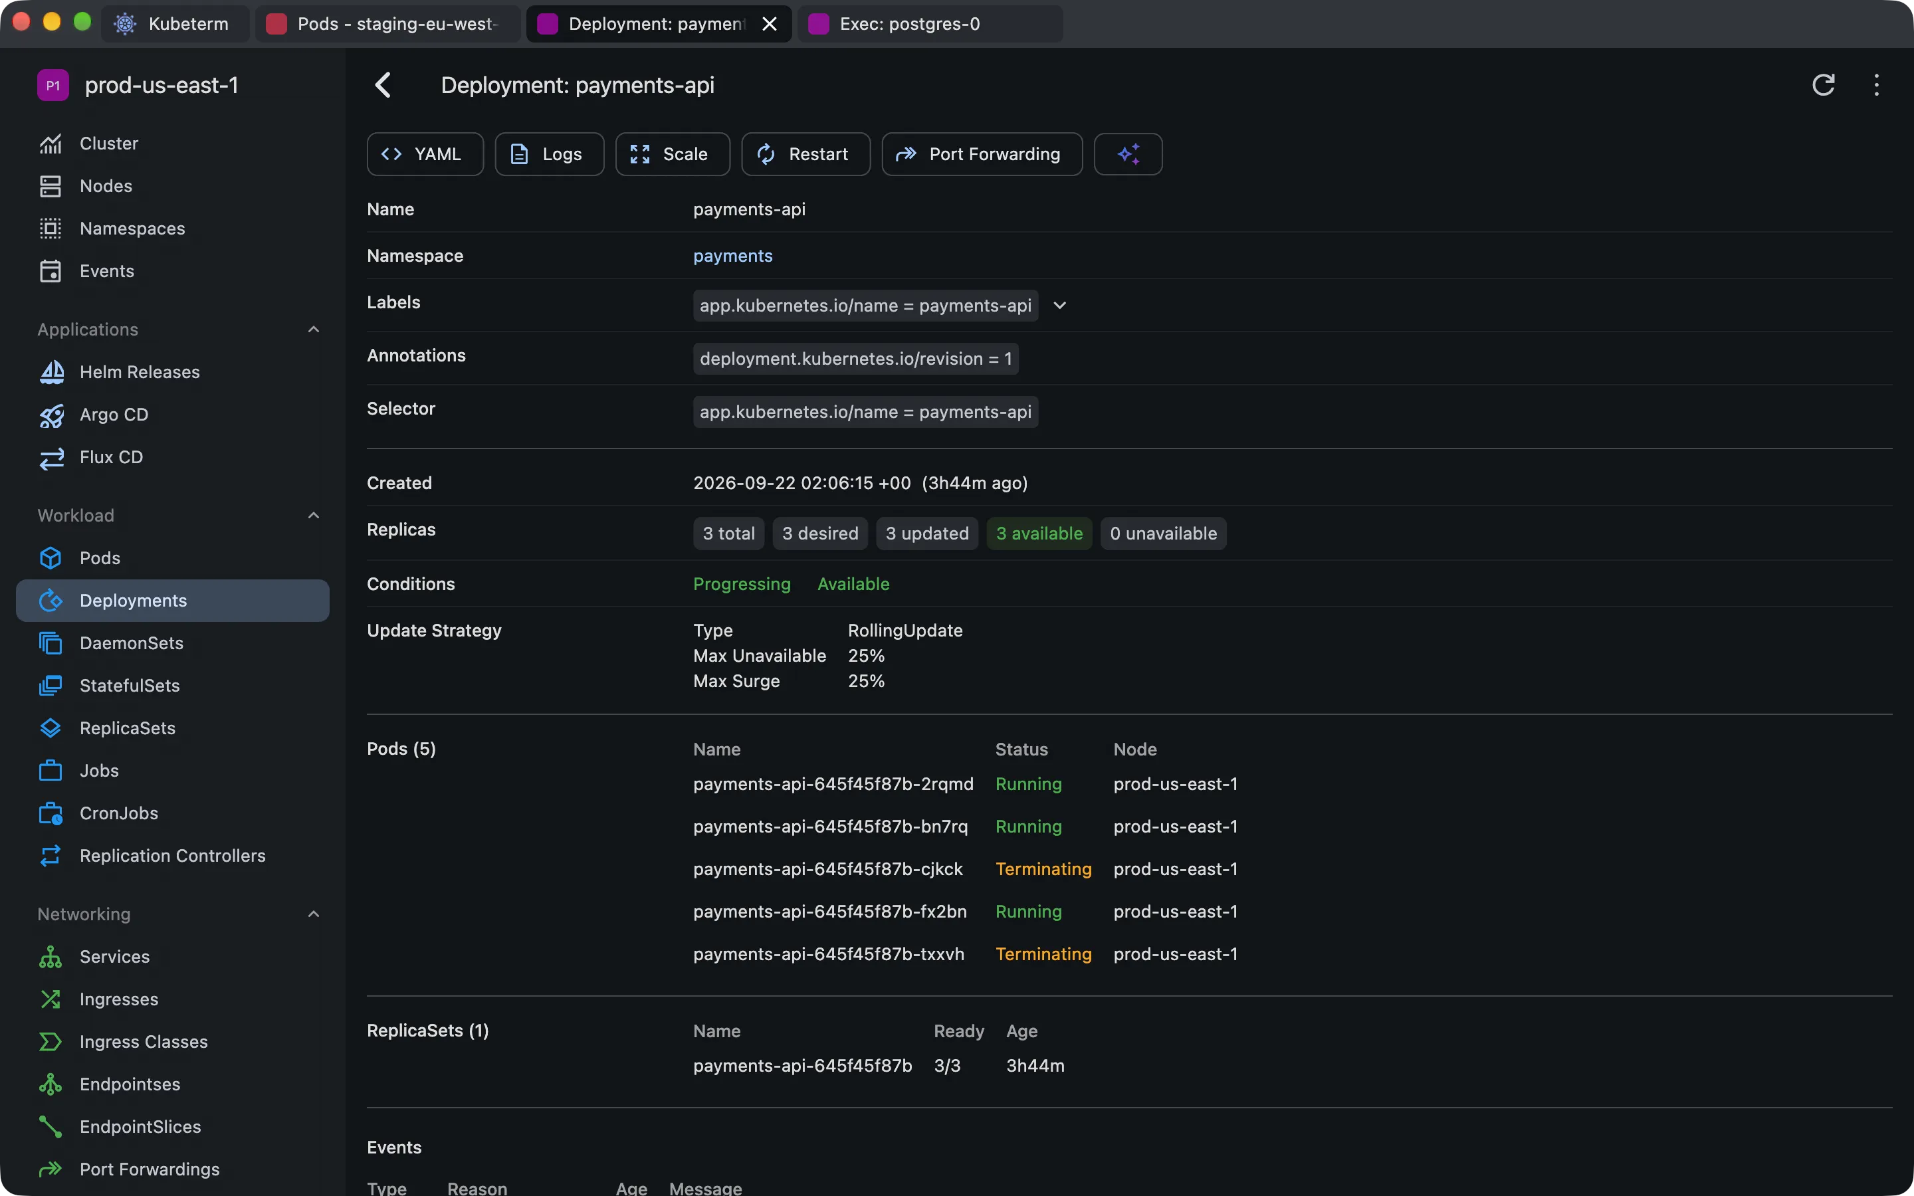Image resolution: width=1914 pixels, height=1196 pixels.
Task: Open the payments namespace link
Action: point(732,256)
